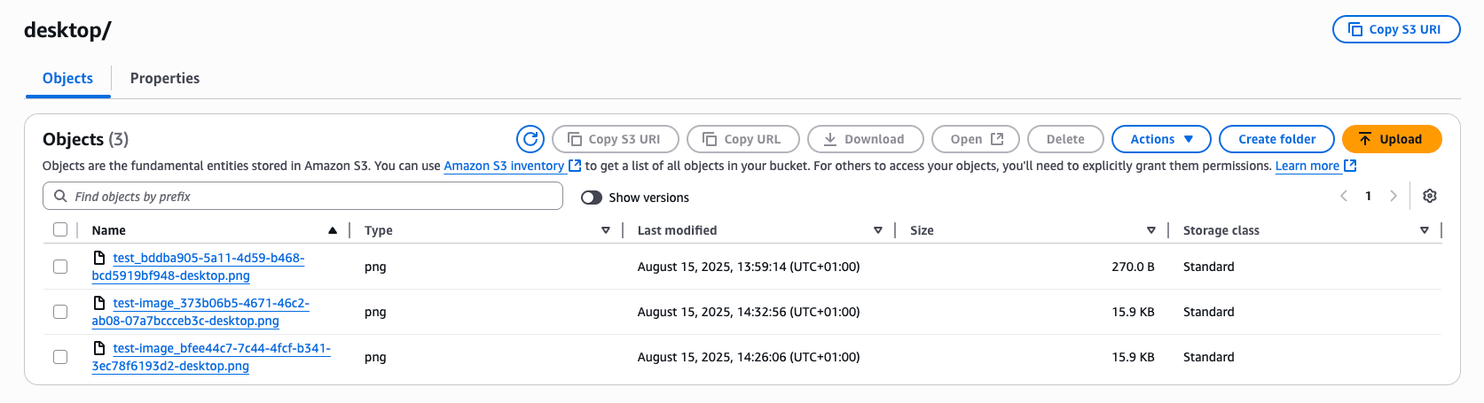Tick checkbox for test-image_bfee44c7 file
This screenshot has width=1484, height=403.
pos(60,357)
